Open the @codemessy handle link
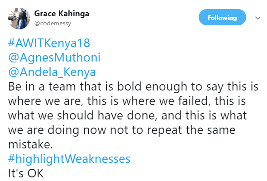 pos(53,24)
